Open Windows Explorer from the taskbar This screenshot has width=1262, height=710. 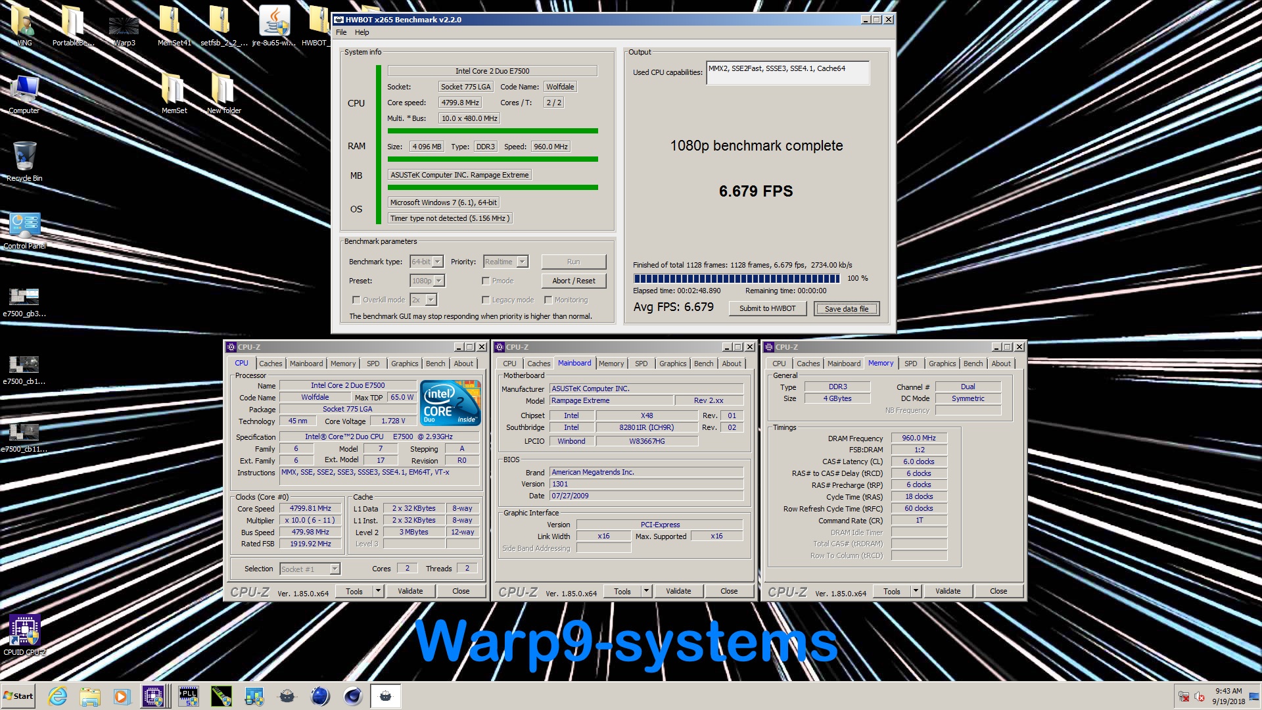coord(89,696)
